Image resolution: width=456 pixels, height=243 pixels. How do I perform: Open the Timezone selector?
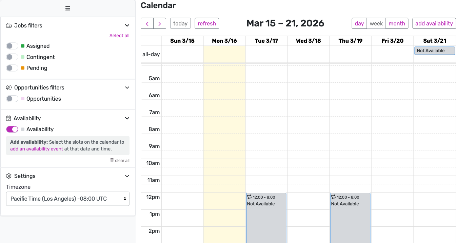coord(67,199)
